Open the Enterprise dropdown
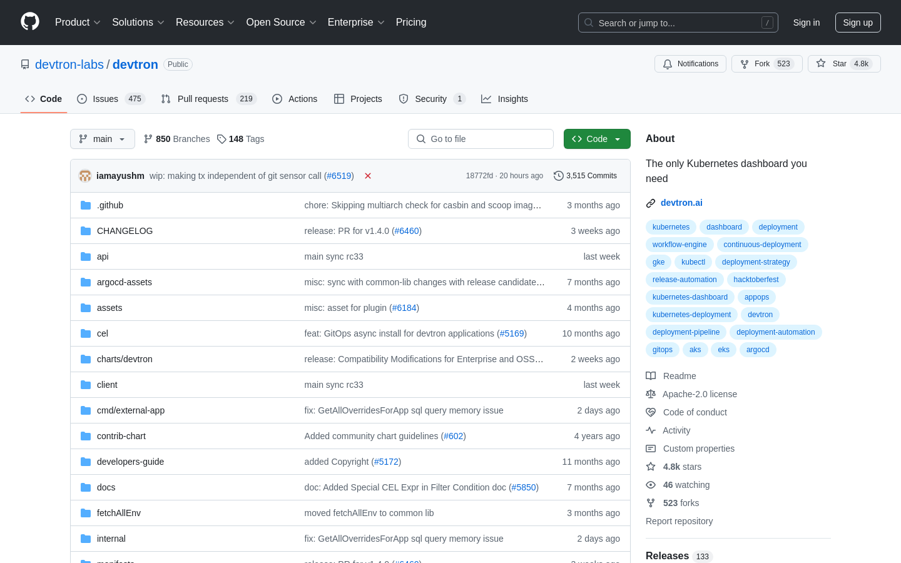 pos(356,23)
